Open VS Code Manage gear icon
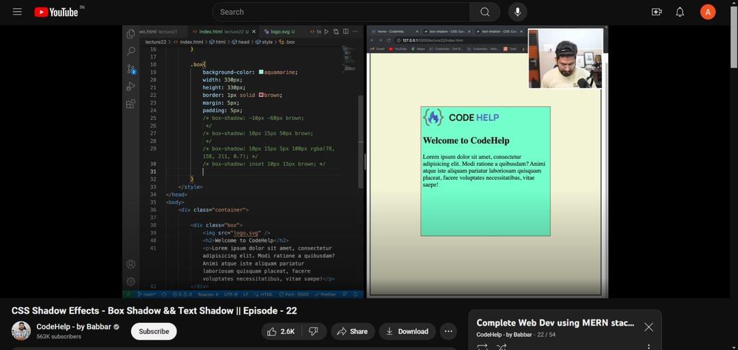The image size is (738, 350). point(131,281)
